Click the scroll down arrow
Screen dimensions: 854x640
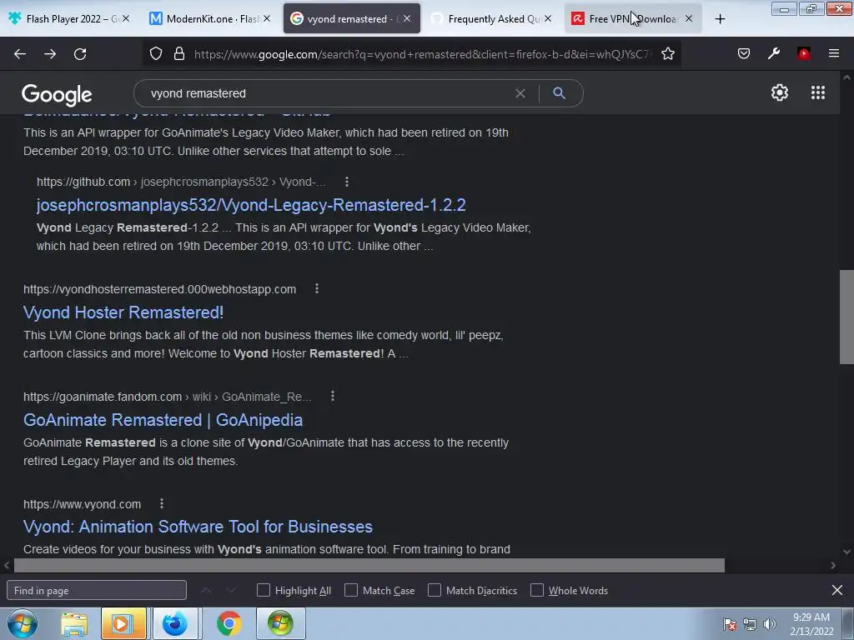(847, 552)
